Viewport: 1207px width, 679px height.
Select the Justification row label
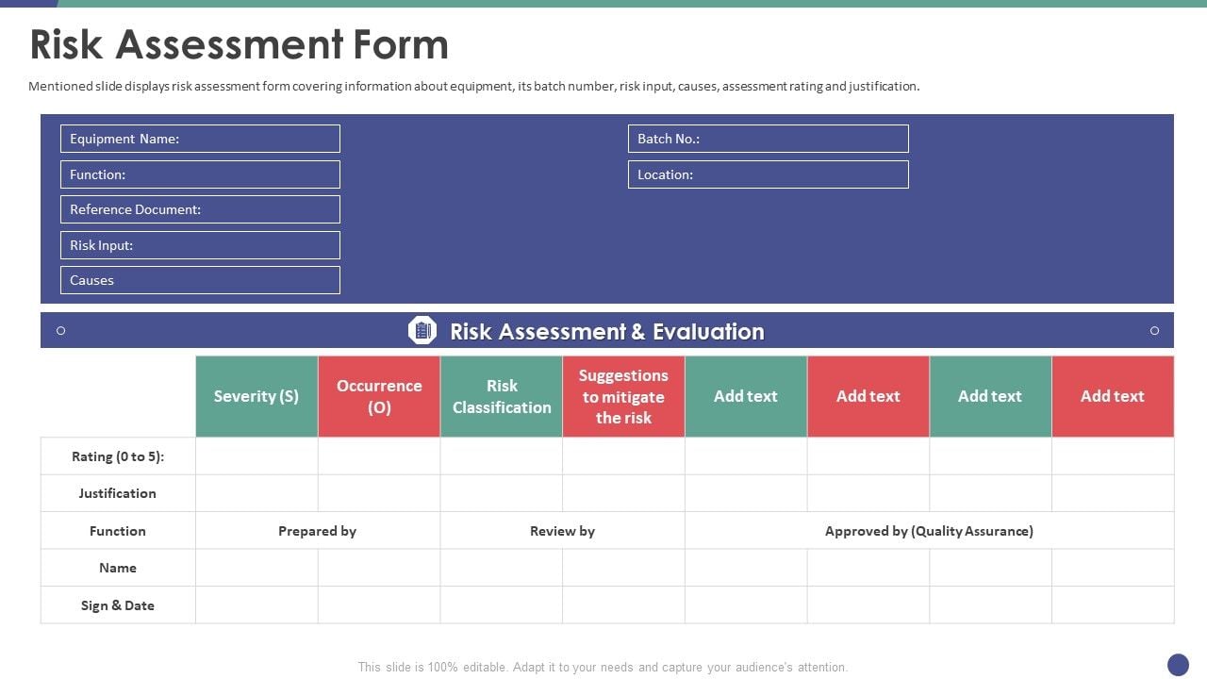(118, 493)
